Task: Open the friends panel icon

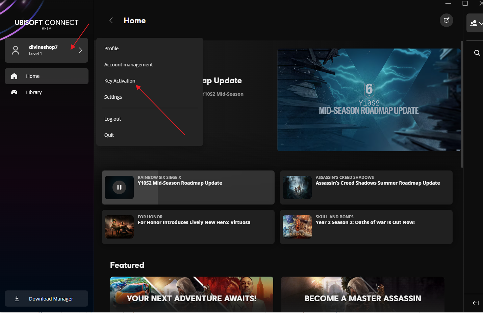Action: 474,23
